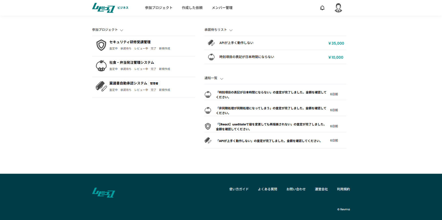Screen dimensions: 442x220
Task: Select 査定中 under 社食・弁当発注管理システム
Action: tap(113, 69)
